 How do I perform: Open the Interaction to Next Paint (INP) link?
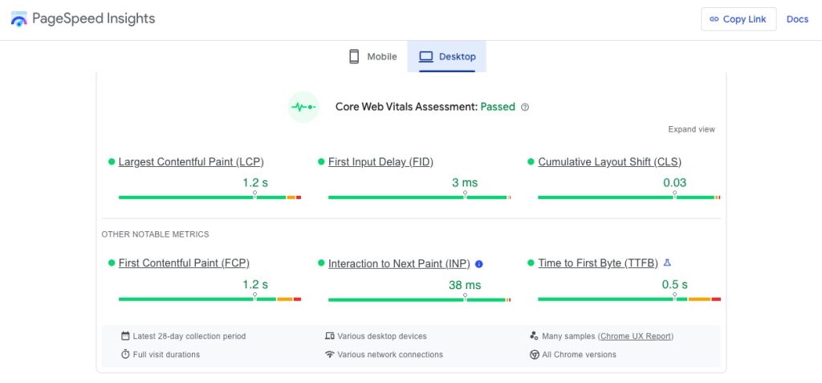point(399,264)
